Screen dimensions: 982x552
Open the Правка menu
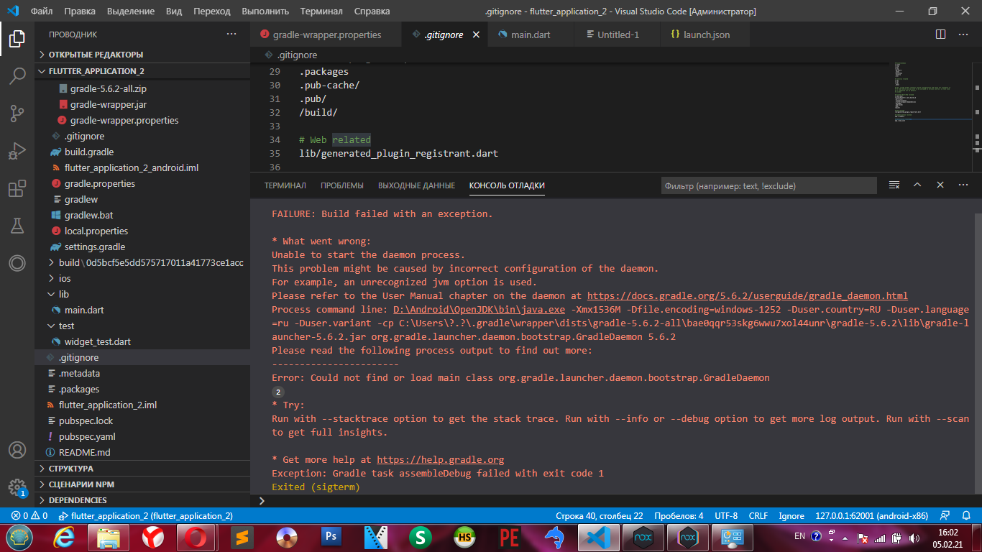point(79,11)
